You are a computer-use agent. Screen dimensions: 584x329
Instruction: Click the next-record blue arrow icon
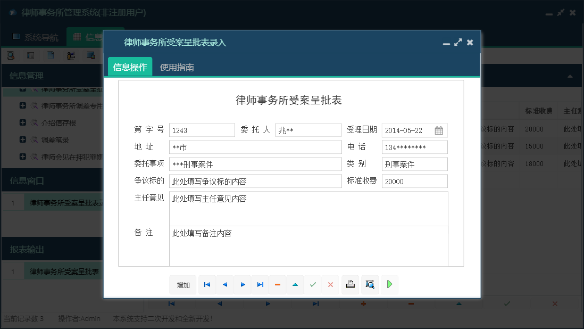[242, 284]
